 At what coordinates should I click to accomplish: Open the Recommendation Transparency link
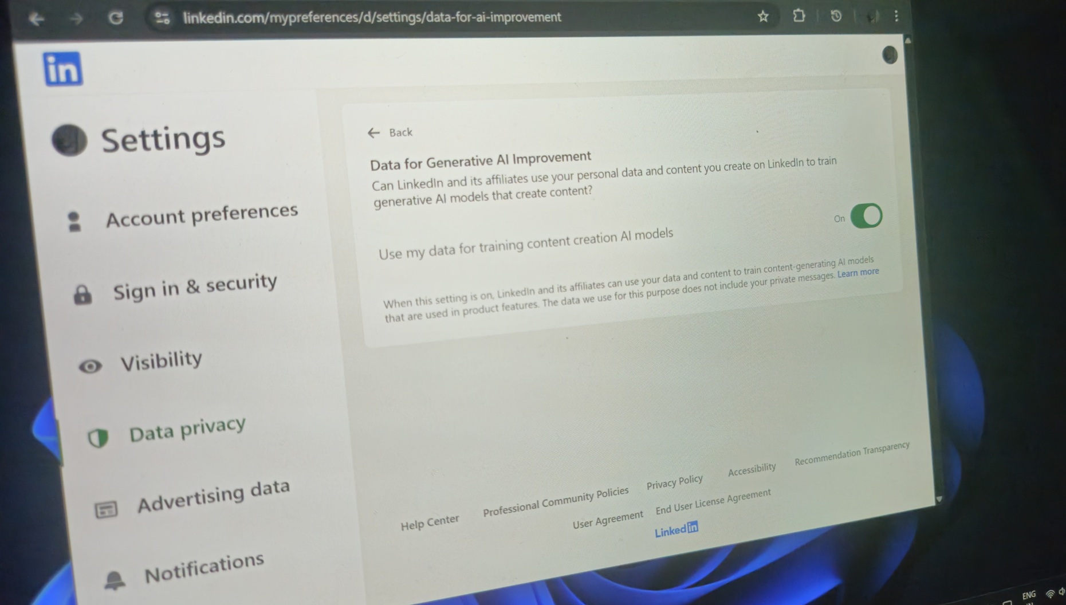852,453
